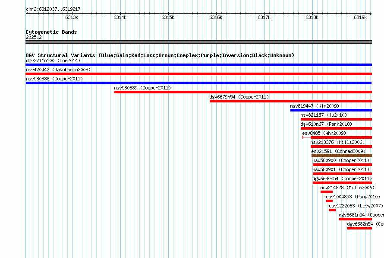The image size is (384, 258).
Task: Open the nsv213376 (Mills2006) label
Action: click(x=337, y=142)
